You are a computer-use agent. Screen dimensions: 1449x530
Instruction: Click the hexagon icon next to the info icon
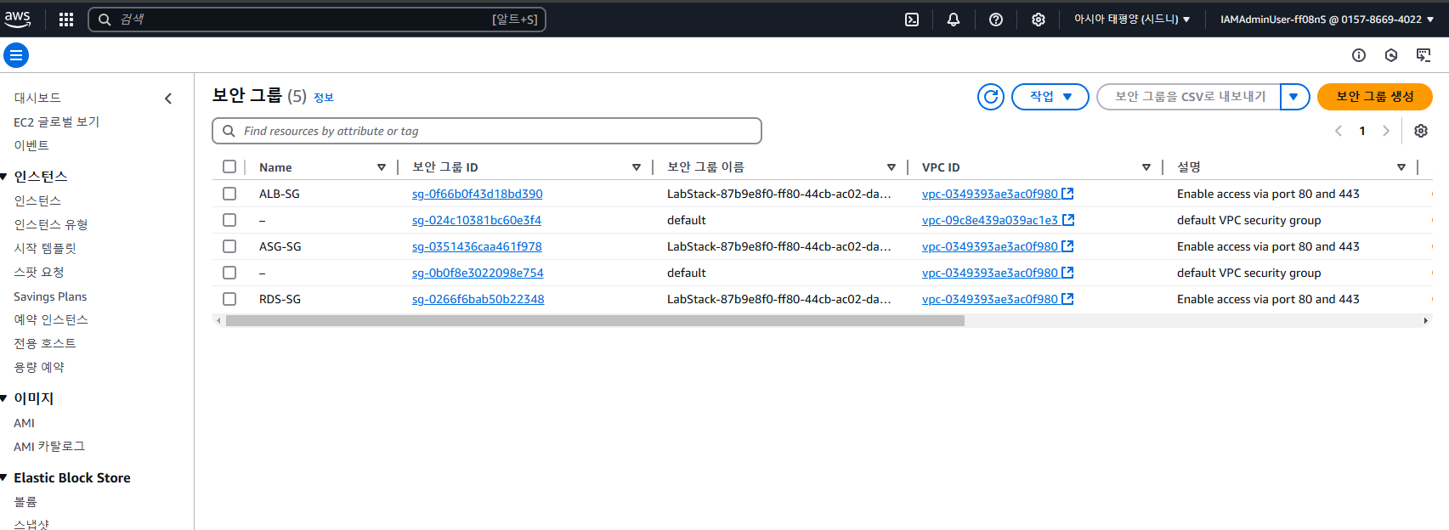pos(1391,55)
